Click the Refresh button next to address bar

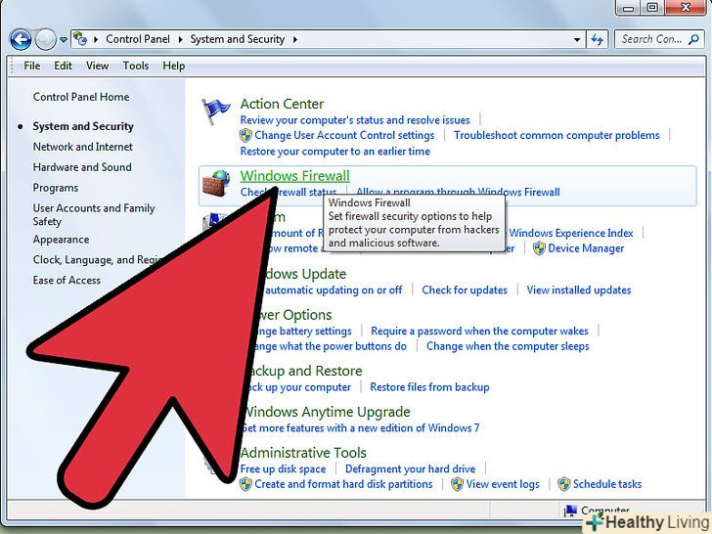point(598,39)
